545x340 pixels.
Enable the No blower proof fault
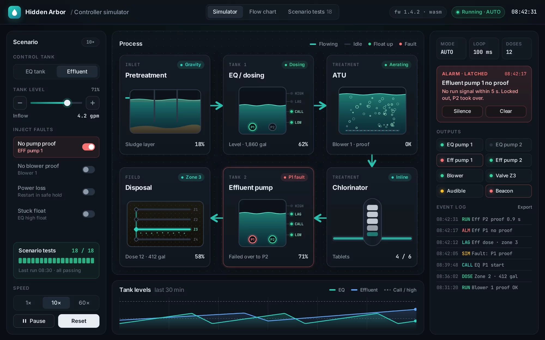pos(89,169)
